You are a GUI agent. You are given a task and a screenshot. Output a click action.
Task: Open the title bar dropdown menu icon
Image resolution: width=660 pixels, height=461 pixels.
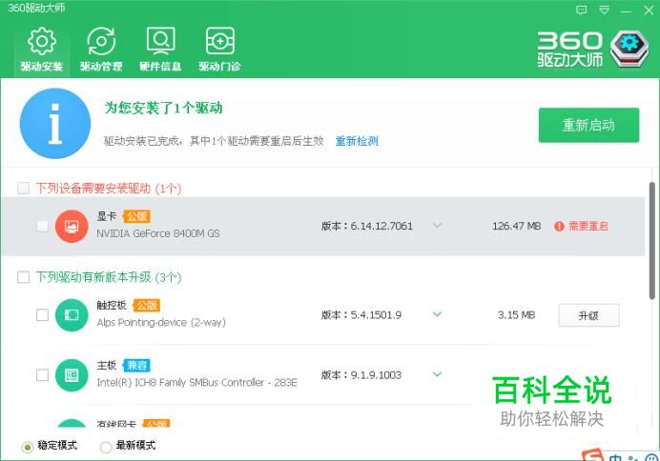click(604, 10)
